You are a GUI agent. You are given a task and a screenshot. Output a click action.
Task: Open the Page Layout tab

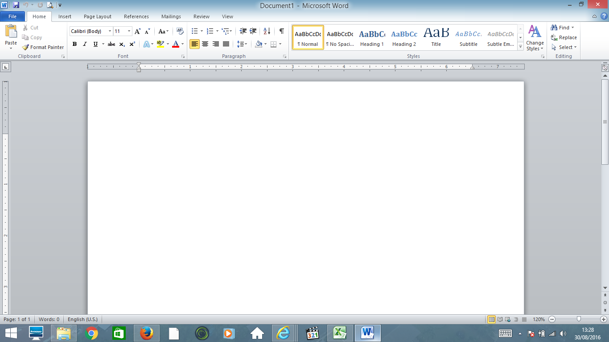point(97,16)
